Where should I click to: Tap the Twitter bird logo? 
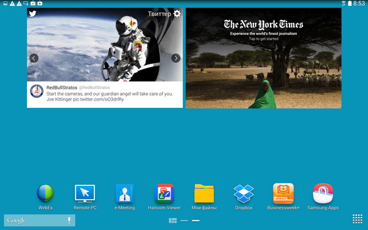33,13
